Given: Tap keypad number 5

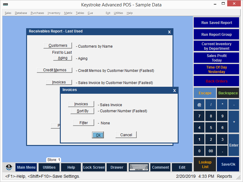Looking at the screenshot, I should click(211, 128).
